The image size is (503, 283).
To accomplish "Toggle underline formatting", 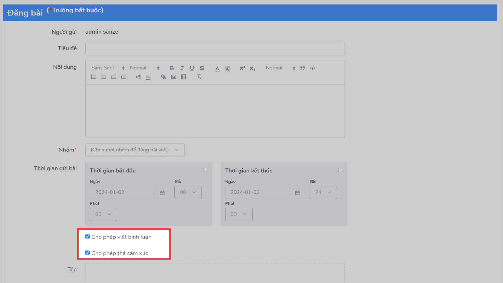I will coord(192,68).
